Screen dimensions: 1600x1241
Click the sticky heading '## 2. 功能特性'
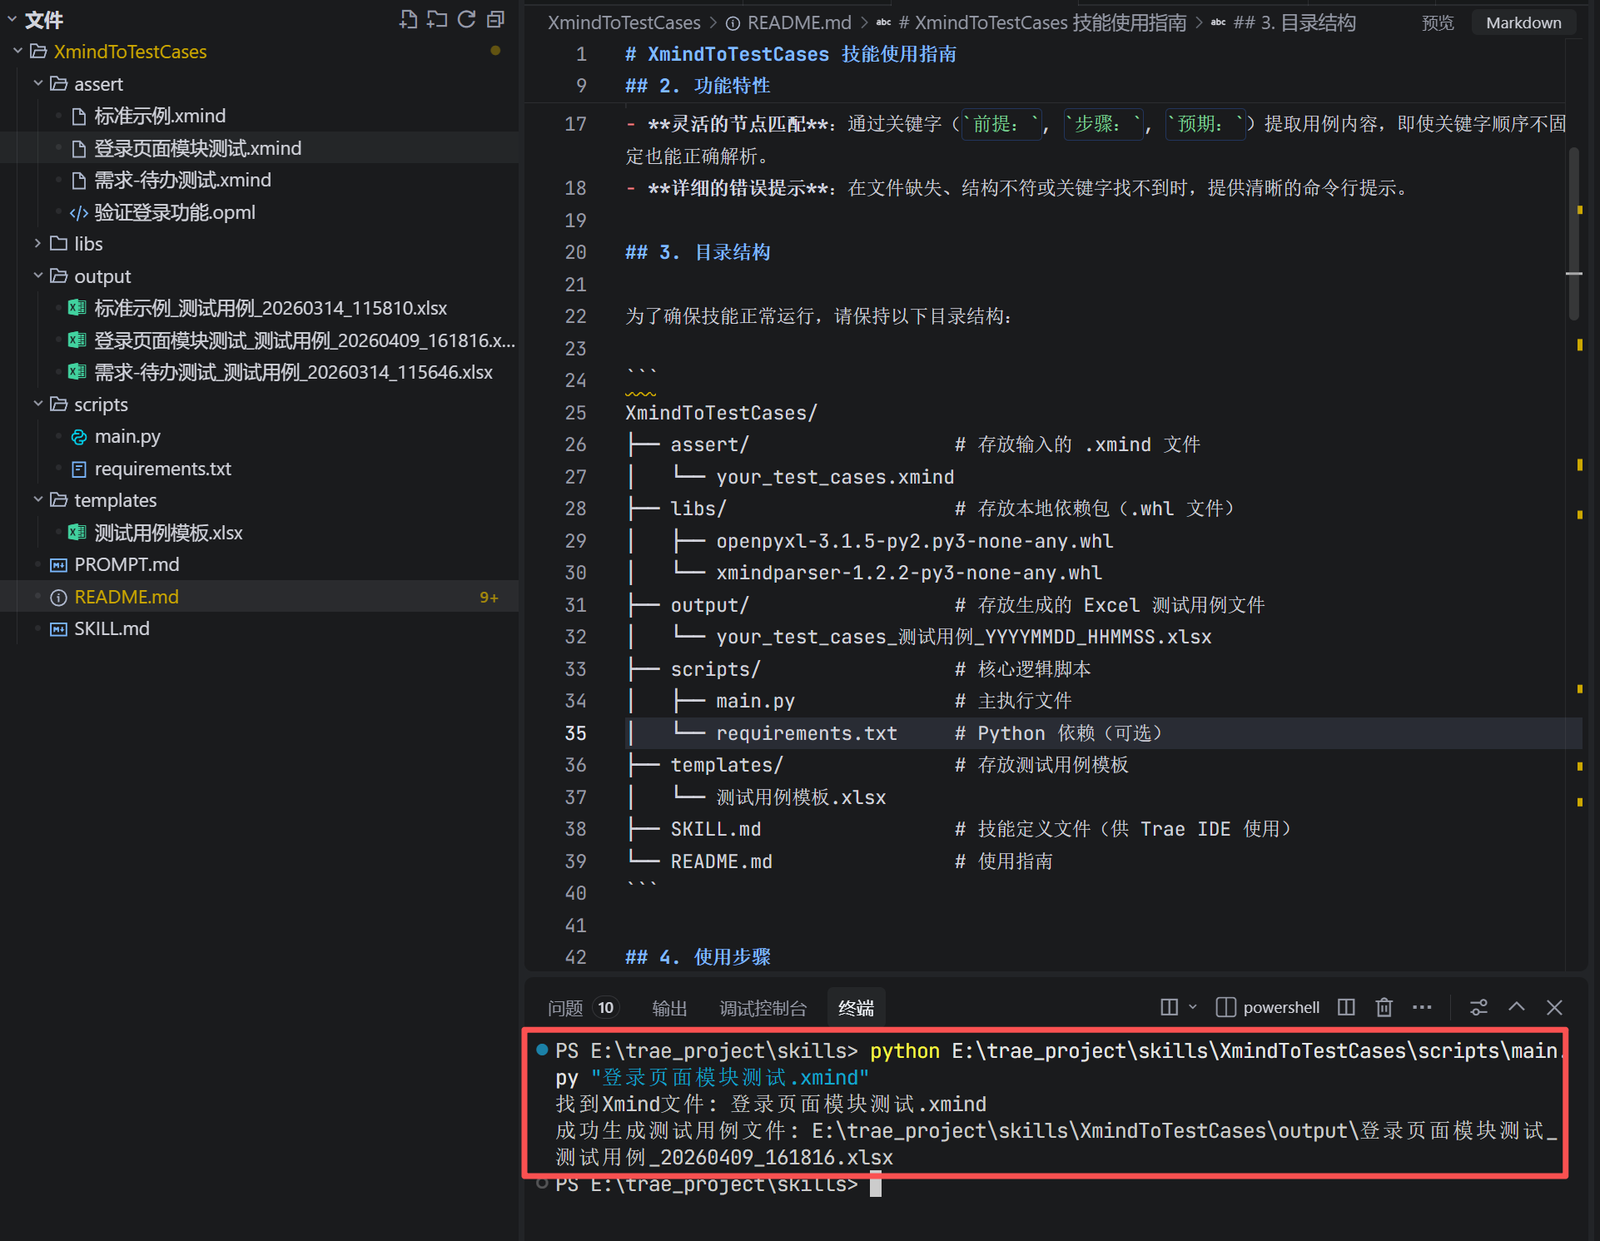pos(698,86)
